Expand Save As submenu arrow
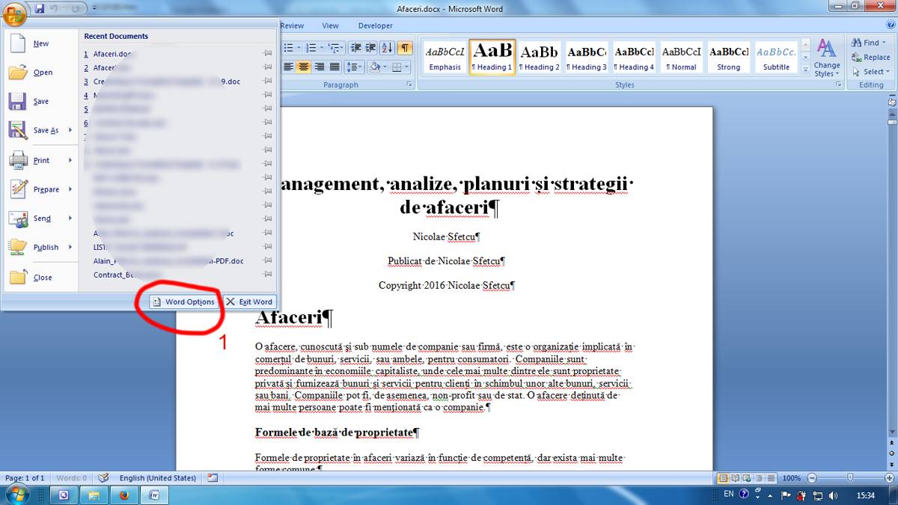 coord(70,130)
